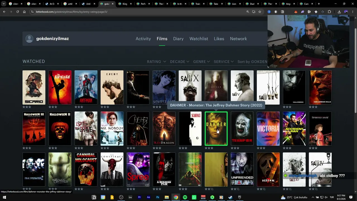
Task: Open a new browser tab
Action: pyautogui.click(x=319, y=4)
